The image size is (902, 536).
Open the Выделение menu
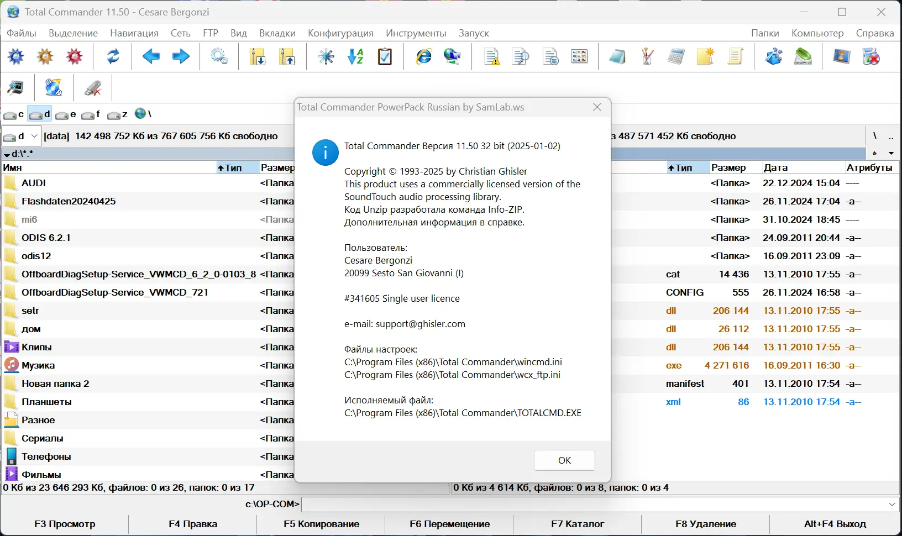pyautogui.click(x=73, y=33)
